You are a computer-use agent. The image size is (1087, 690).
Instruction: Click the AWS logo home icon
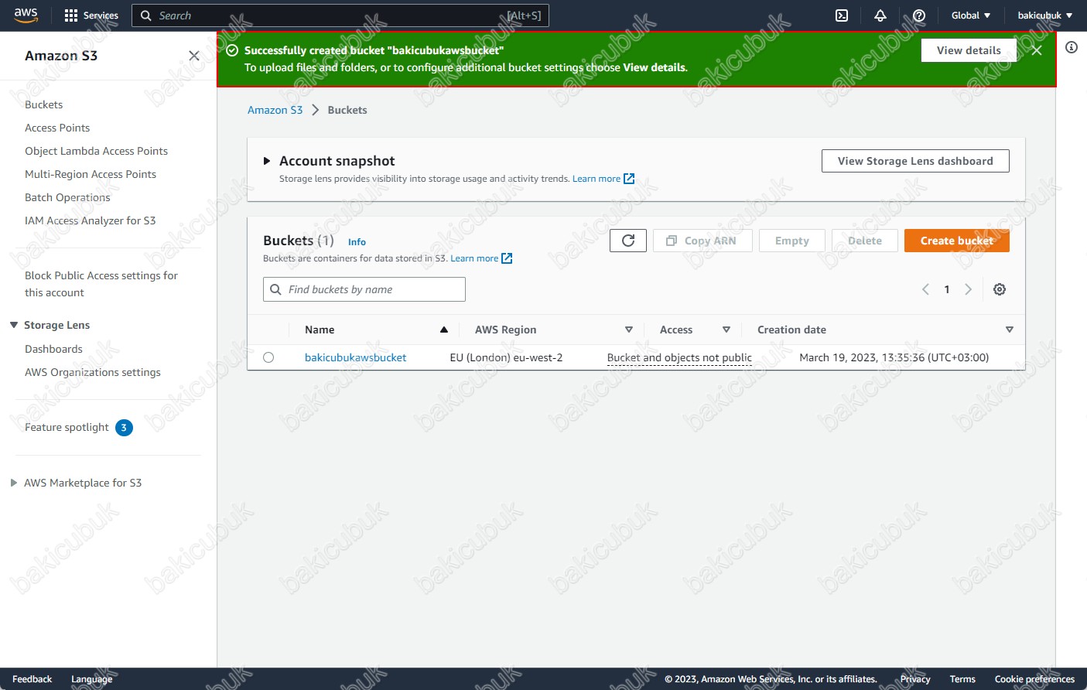[26, 15]
